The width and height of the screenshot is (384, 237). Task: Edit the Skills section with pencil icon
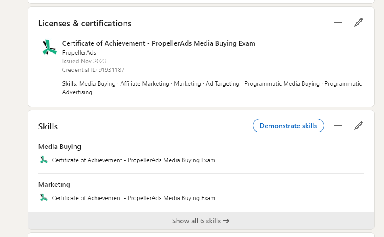359,126
